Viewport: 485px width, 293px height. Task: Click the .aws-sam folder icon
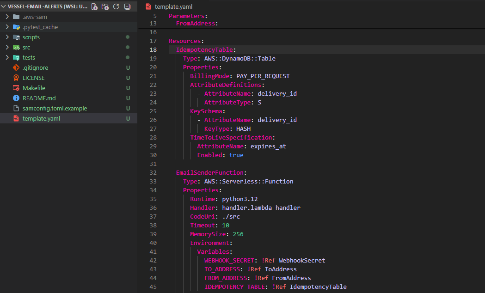click(16, 17)
